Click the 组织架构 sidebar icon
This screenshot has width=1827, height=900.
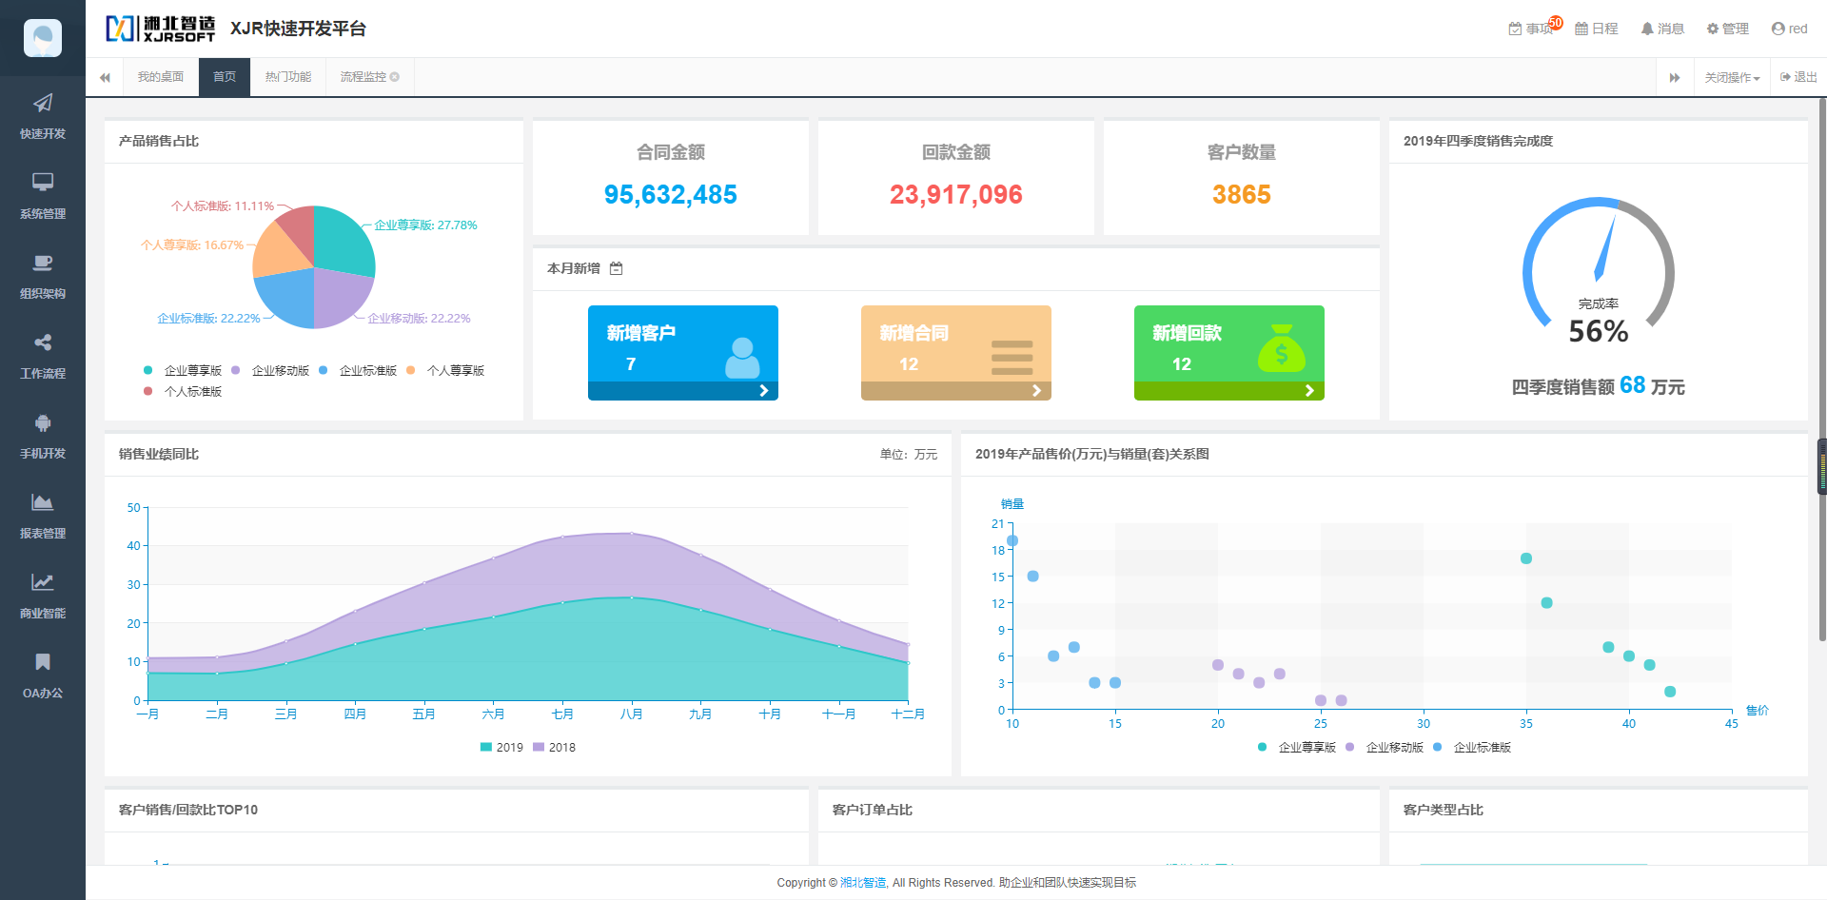coord(43,264)
